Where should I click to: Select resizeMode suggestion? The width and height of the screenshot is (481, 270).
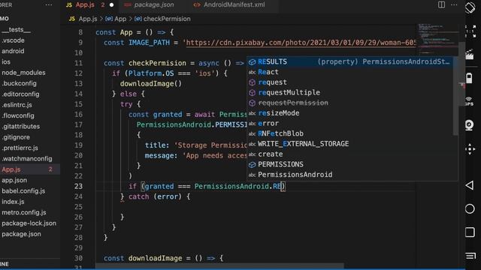[x=349, y=113]
